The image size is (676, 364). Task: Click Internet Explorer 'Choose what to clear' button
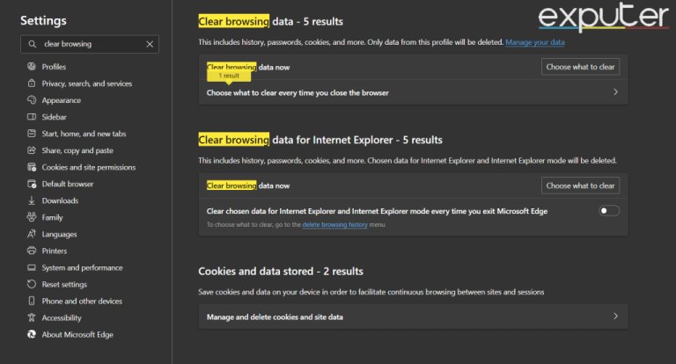(x=580, y=186)
